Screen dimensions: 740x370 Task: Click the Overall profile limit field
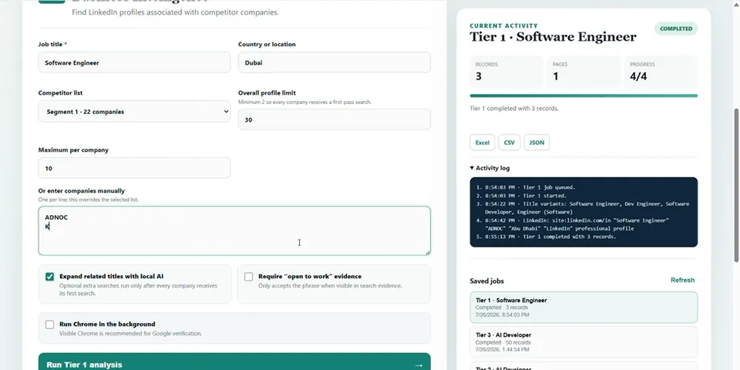coord(334,119)
